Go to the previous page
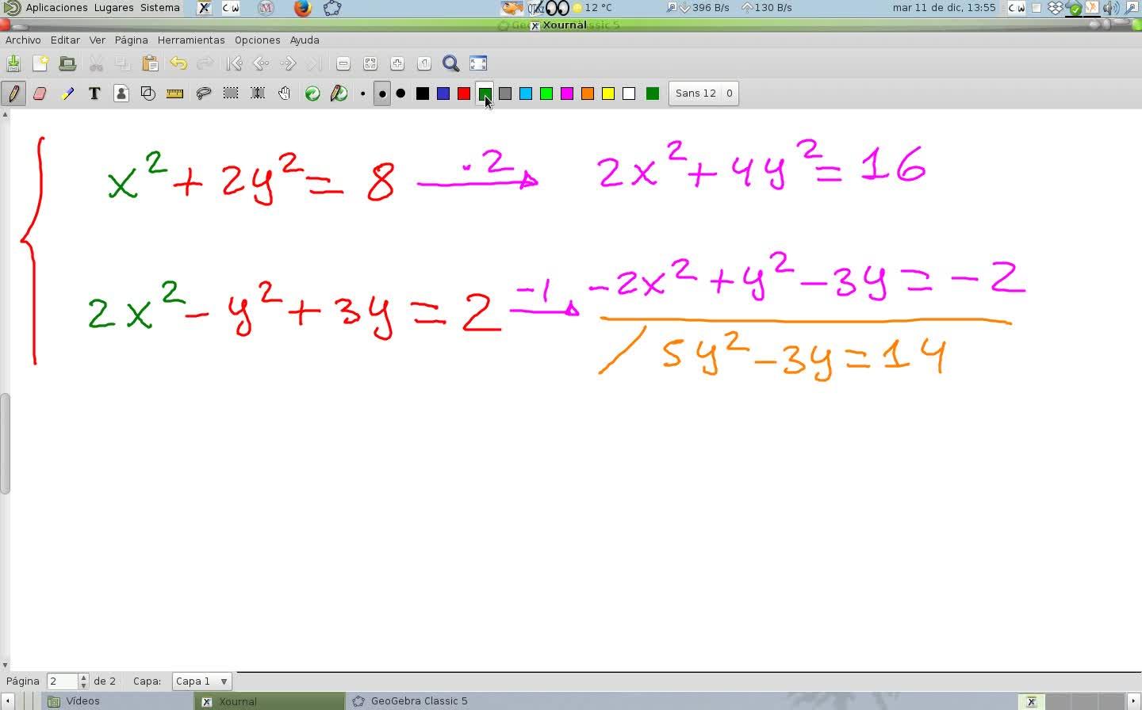Image resolution: width=1142 pixels, height=710 pixels. [261, 63]
